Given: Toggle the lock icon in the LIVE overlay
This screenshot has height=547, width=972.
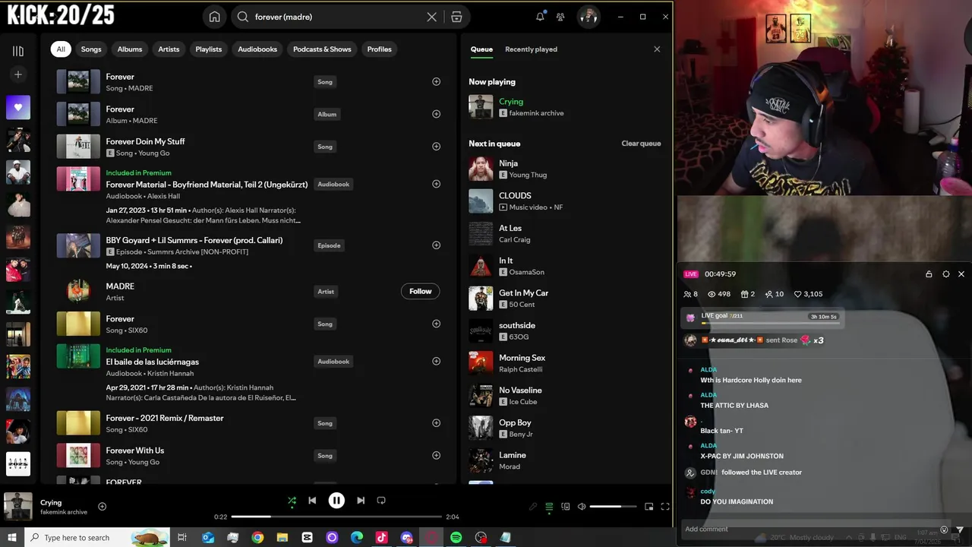Looking at the screenshot, I should (929, 274).
